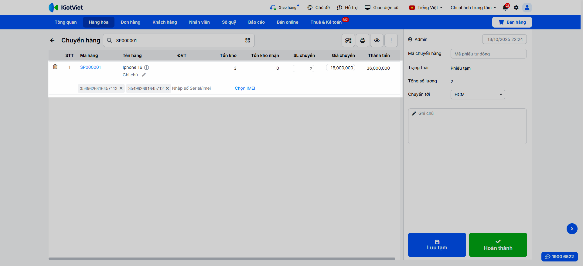583x266 pixels.
Task: Click SL chuyển quantity field
Action: coord(303,68)
